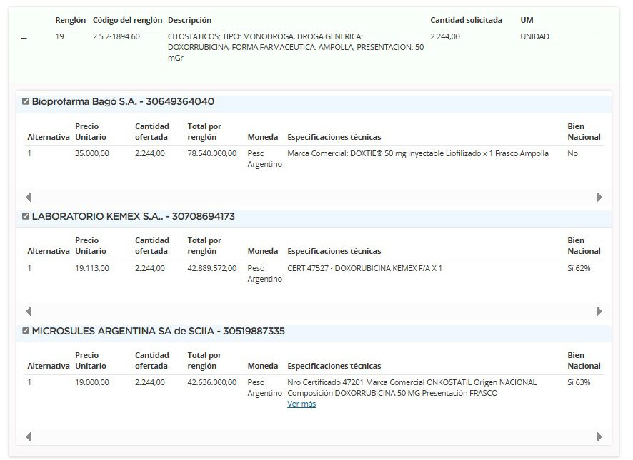Click the Bioprofarma Bagó S.A. supplier heading
The image size is (633, 460).
pyautogui.click(x=123, y=101)
